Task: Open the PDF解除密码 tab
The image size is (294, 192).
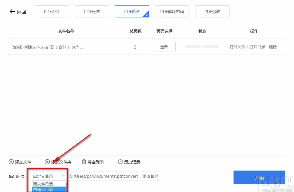Action: (x=172, y=11)
